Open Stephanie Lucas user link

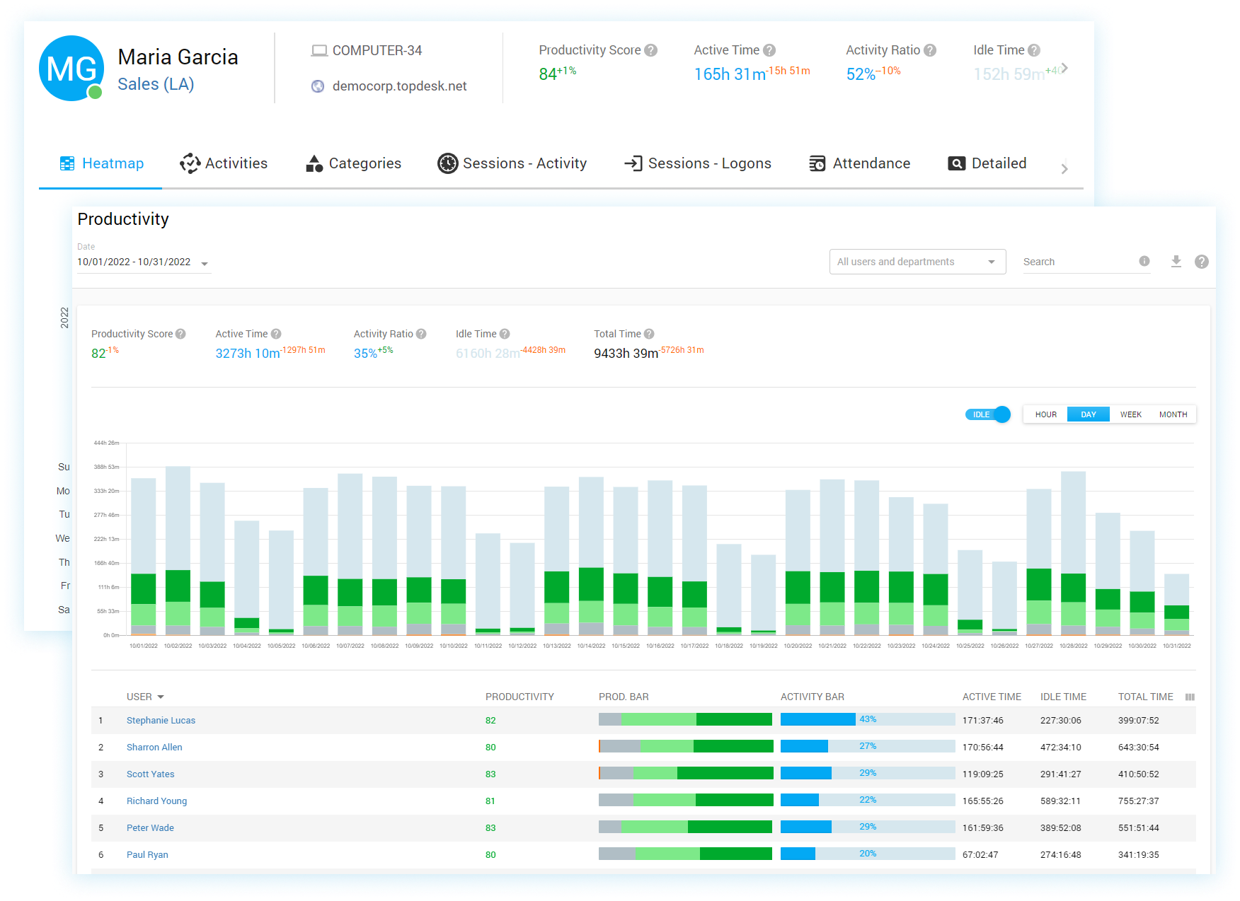point(161,720)
